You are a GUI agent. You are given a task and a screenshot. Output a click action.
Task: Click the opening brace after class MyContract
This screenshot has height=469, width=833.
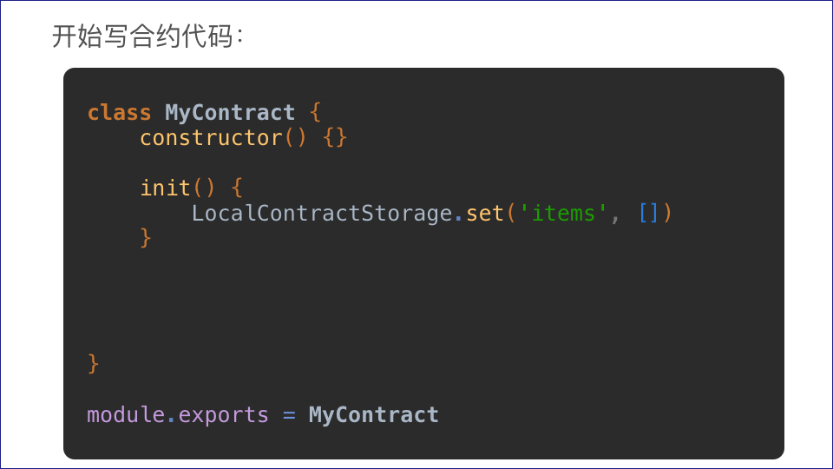coord(315,113)
